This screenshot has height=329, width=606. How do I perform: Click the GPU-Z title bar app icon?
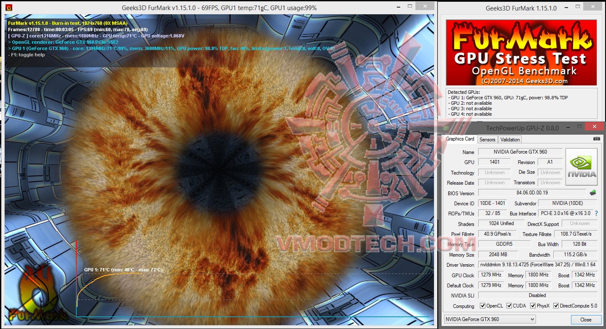pos(446,127)
